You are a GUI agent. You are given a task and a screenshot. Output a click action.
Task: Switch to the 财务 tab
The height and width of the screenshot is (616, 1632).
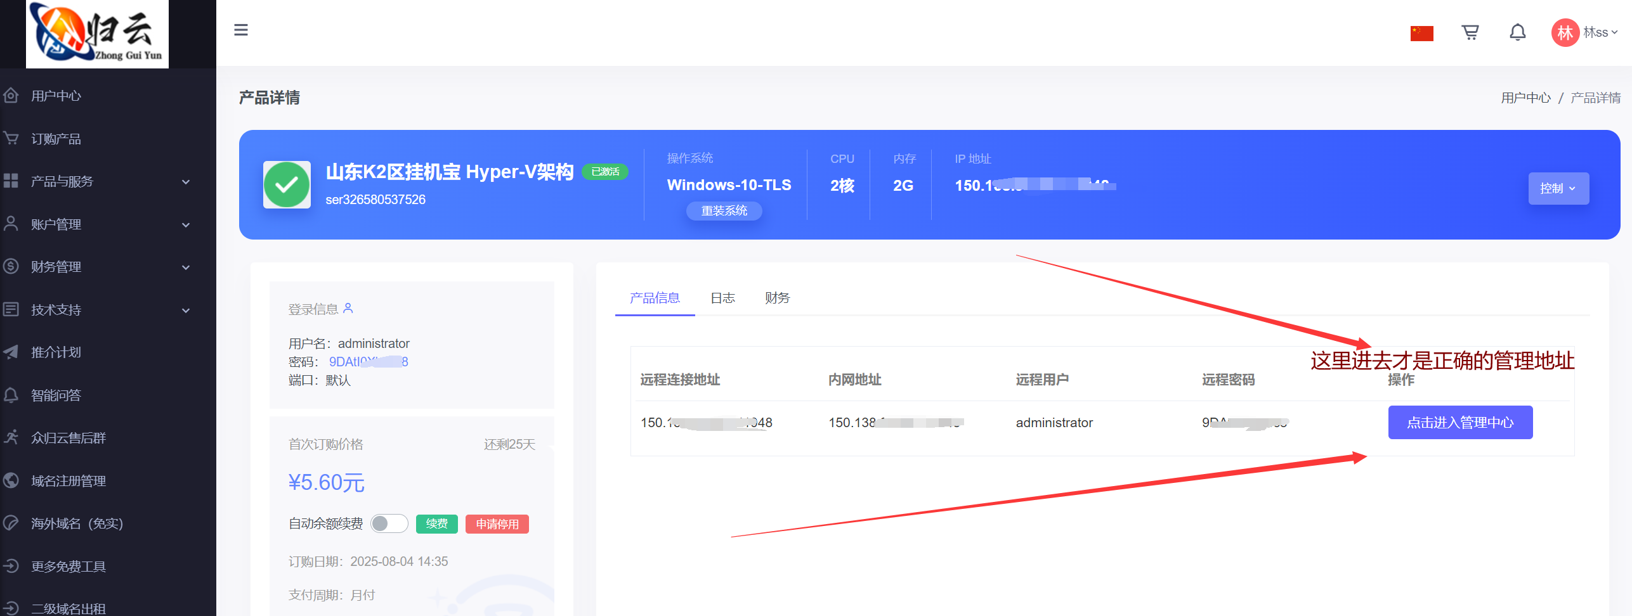pyautogui.click(x=777, y=298)
